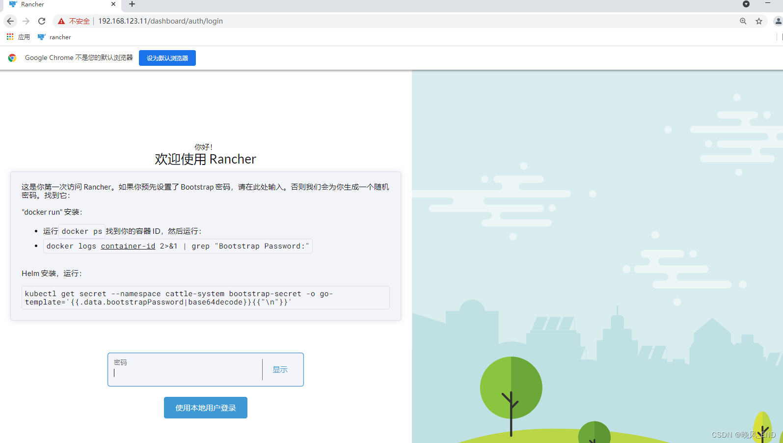
Task: Set Chrome as default browser button
Action: [167, 58]
